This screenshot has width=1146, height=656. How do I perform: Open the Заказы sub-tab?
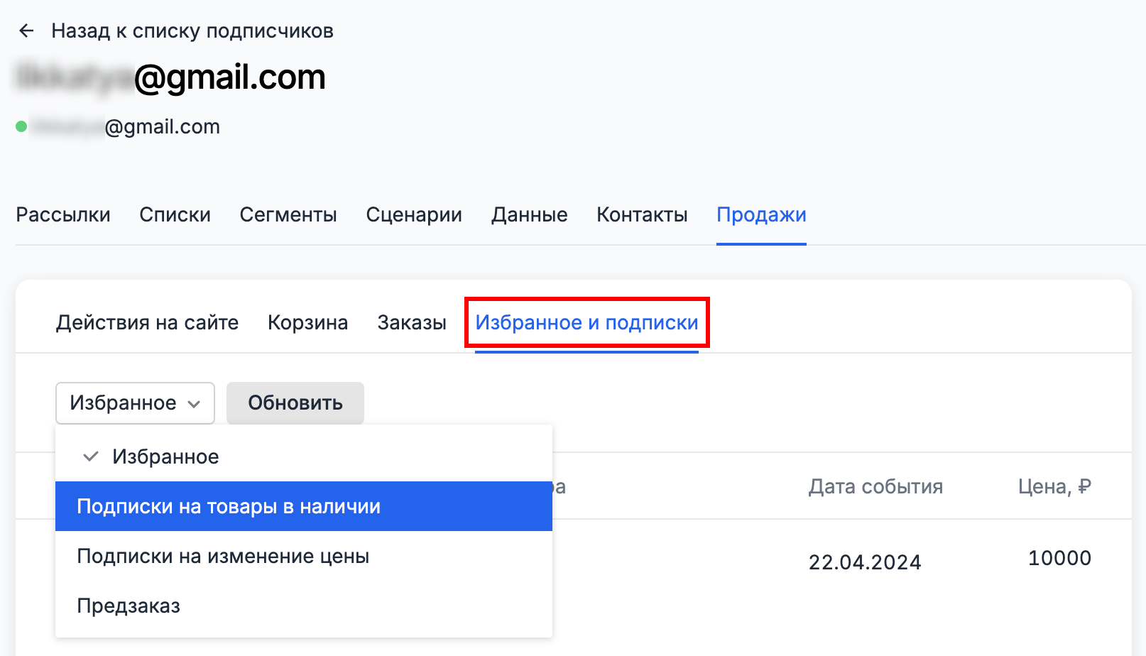412,322
